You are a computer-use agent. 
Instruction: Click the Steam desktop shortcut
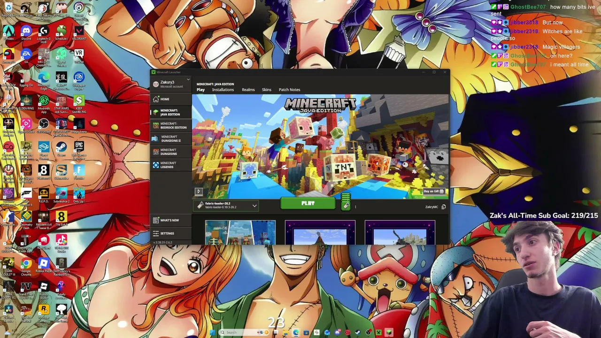(62, 149)
